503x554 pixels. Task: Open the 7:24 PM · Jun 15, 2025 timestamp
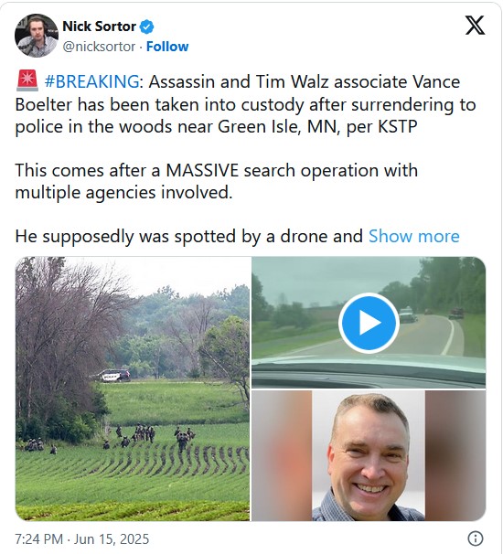click(x=82, y=539)
